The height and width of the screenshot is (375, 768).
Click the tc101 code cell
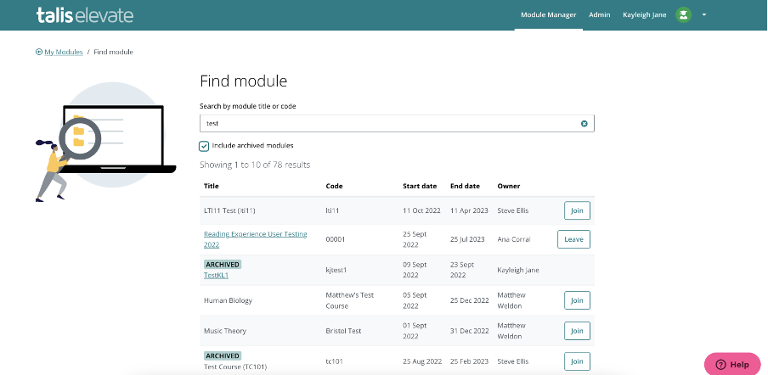(x=334, y=361)
